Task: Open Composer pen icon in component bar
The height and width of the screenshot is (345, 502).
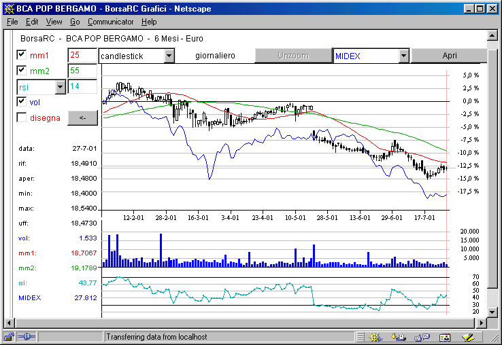Action: click(468, 337)
